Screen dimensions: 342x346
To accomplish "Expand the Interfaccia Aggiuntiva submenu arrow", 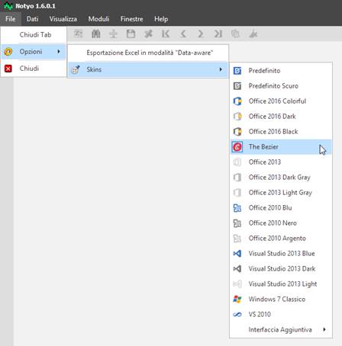I will click(x=324, y=329).
